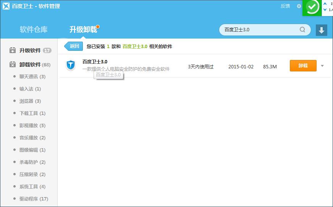
Task: Select 音乐播放 (2) category
Action: 32,138
